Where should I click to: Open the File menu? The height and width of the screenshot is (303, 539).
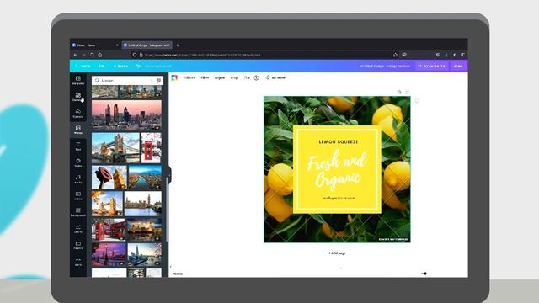click(102, 66)
